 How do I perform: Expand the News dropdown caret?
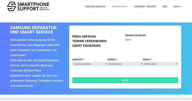click(180, 7)
